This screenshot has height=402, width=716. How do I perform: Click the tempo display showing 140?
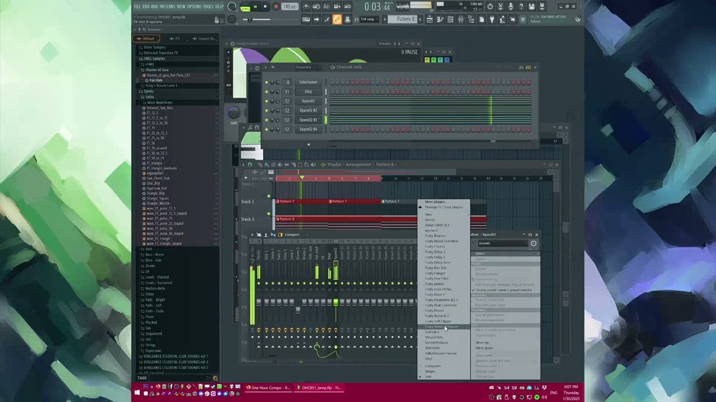click(290, 7)
